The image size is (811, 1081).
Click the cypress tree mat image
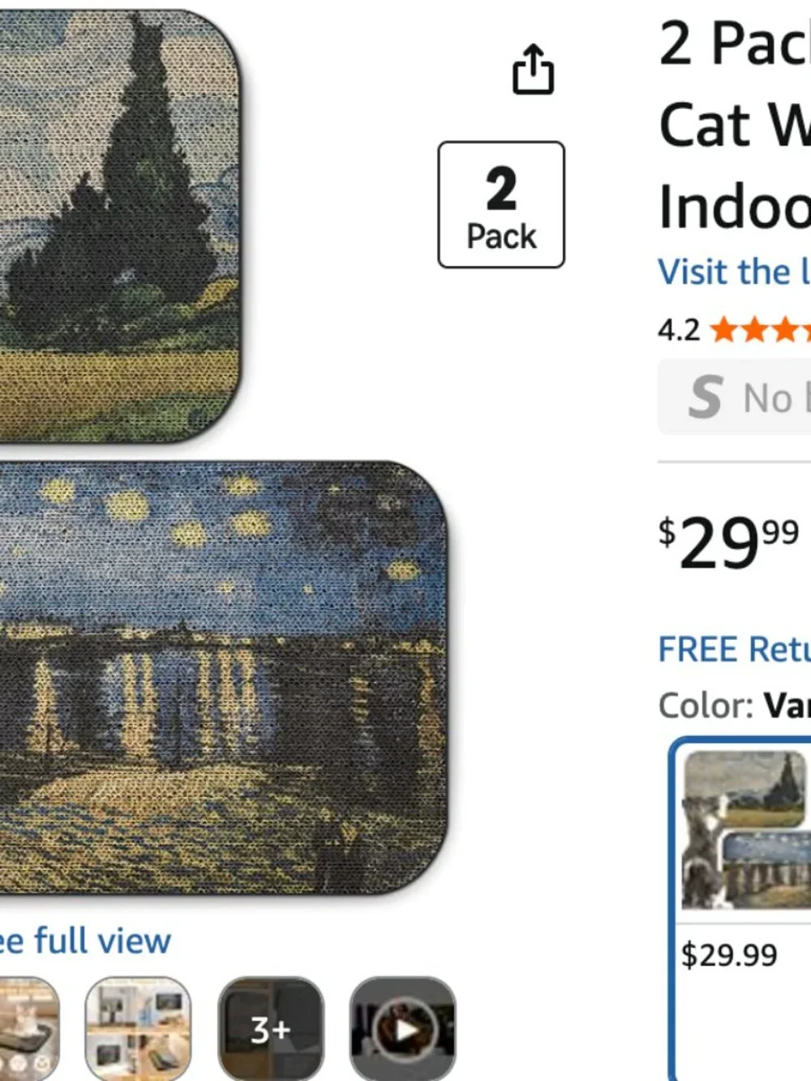(120, 226)
